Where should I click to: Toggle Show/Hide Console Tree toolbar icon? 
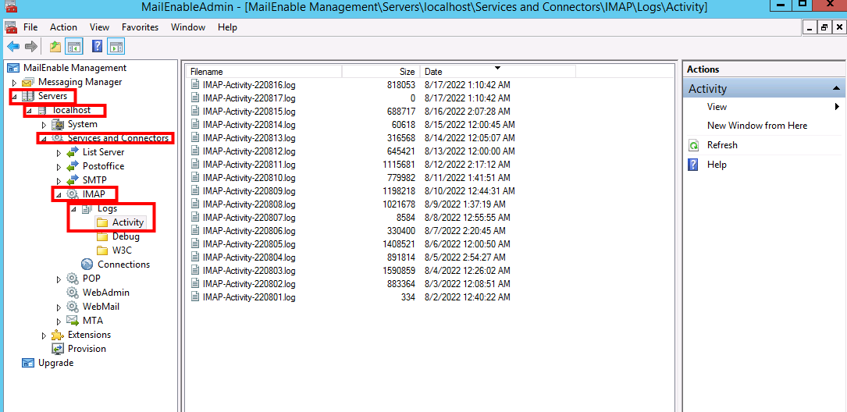[x=74, y=47]
